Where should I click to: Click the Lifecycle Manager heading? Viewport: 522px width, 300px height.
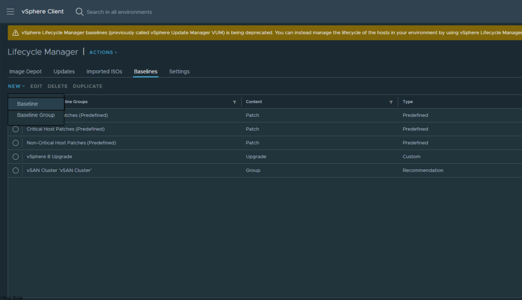pos(43,52)
